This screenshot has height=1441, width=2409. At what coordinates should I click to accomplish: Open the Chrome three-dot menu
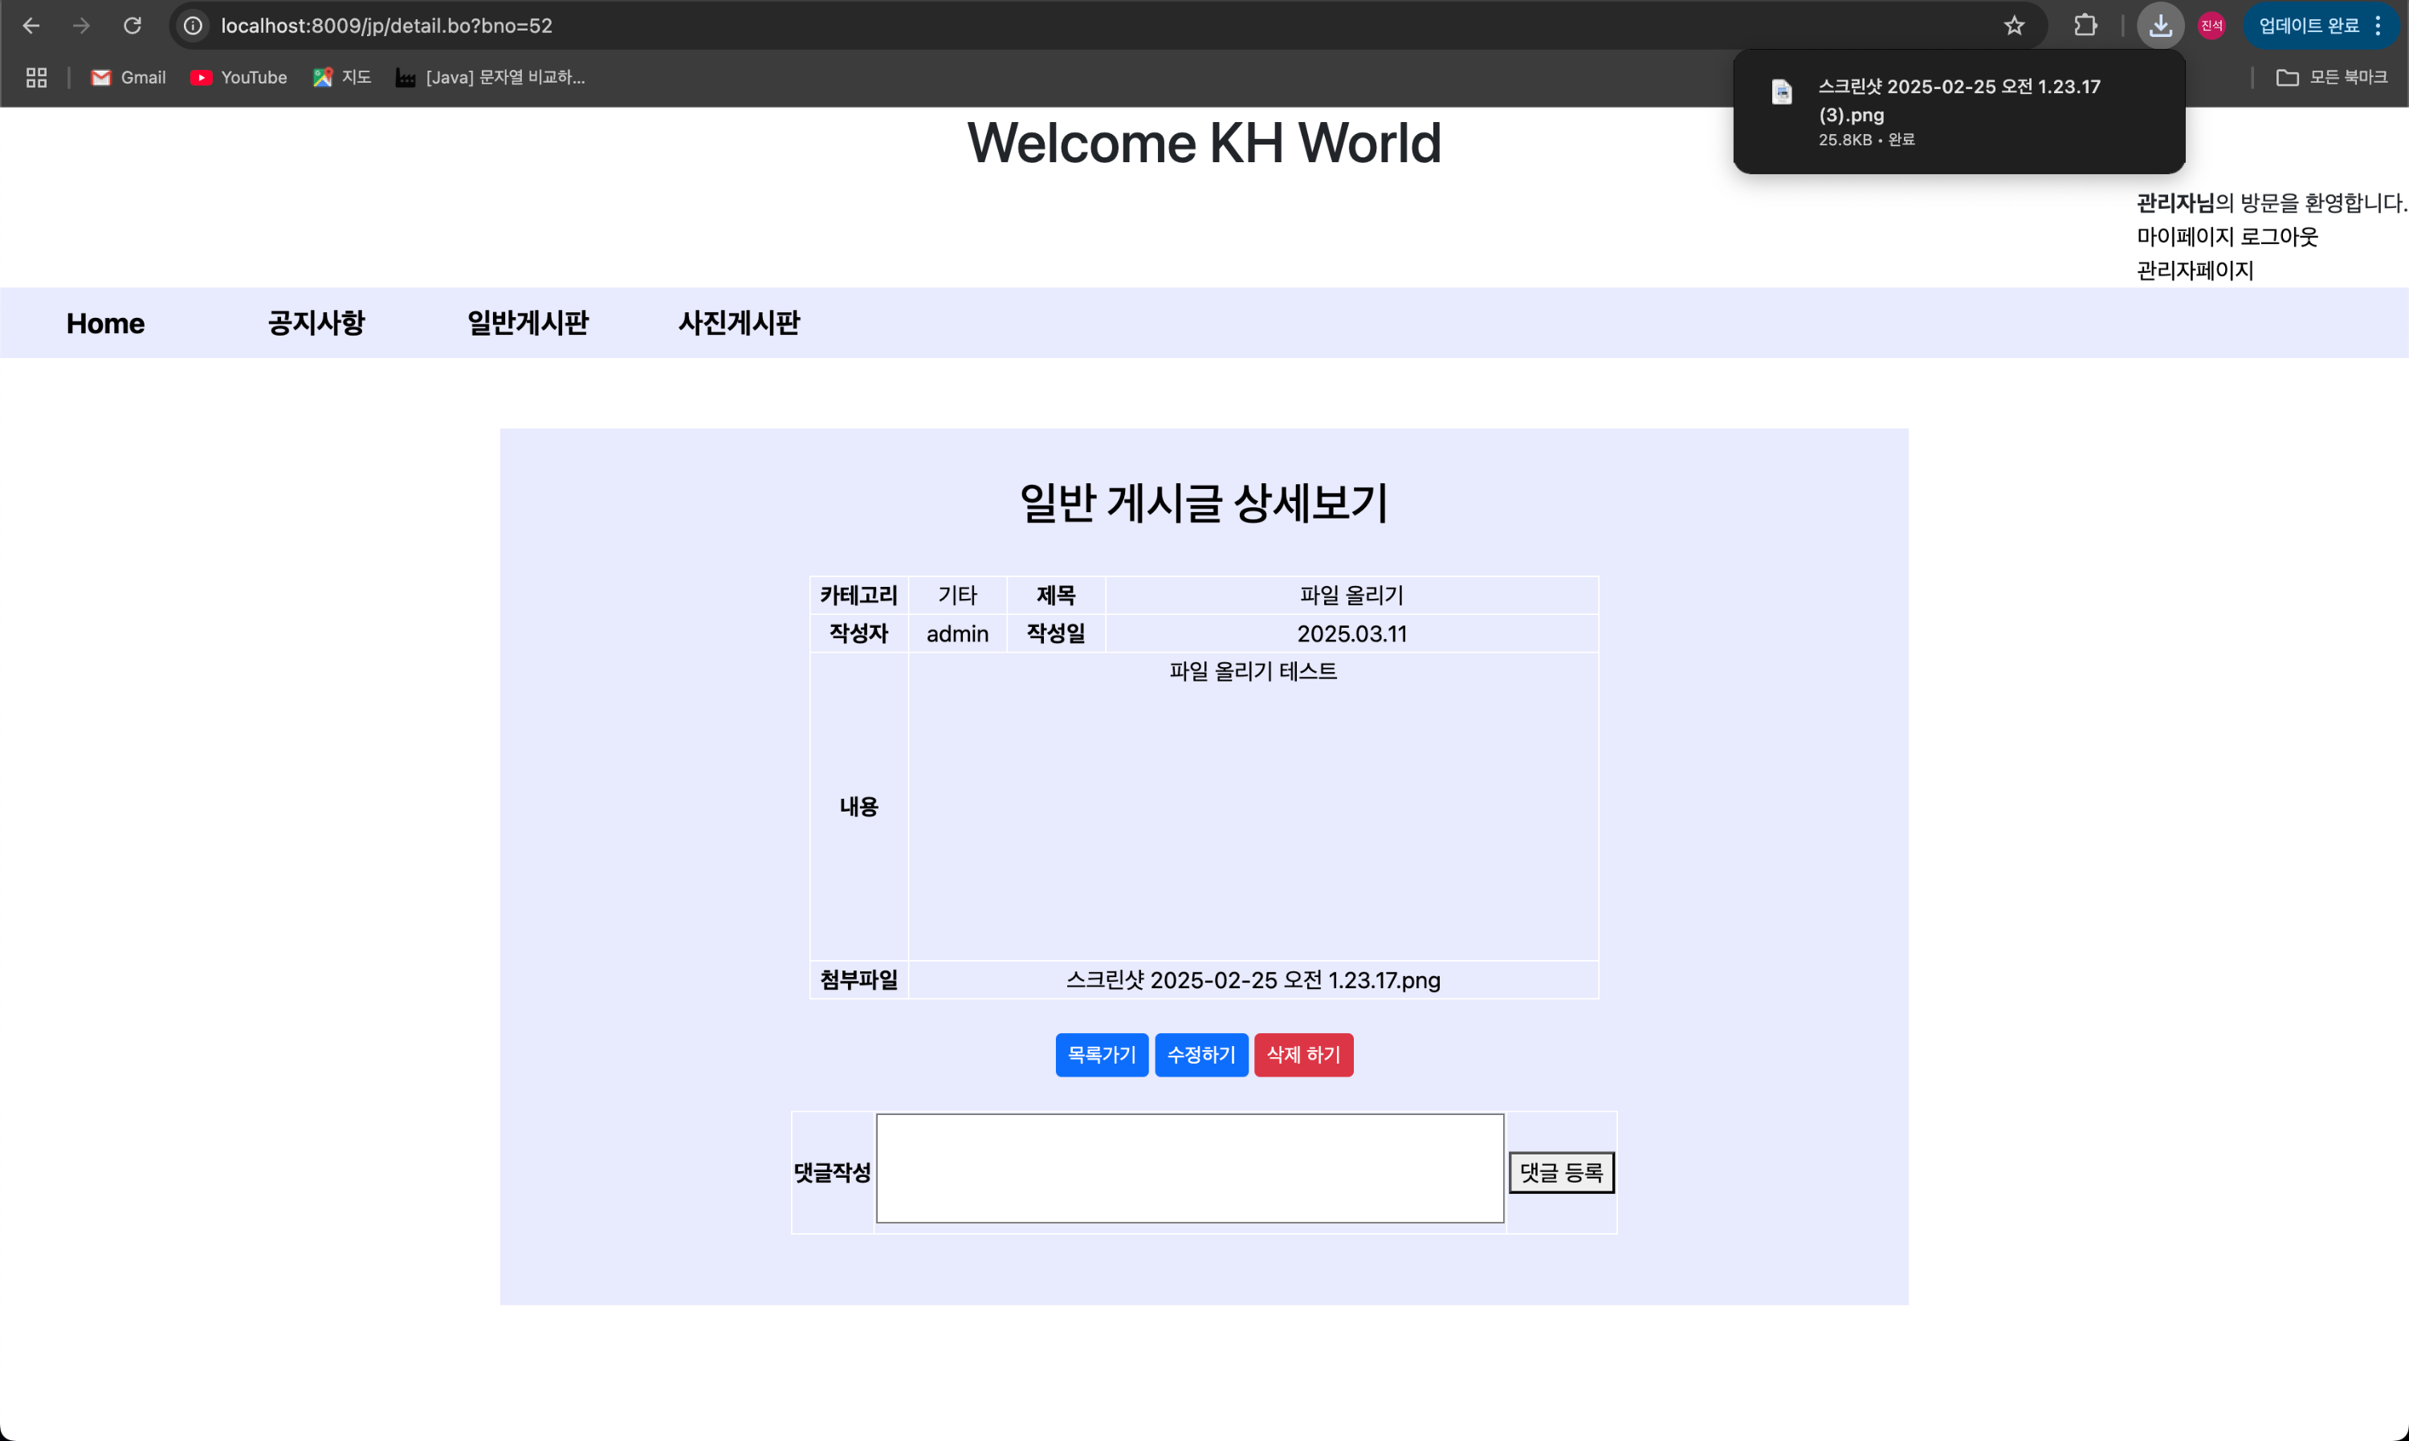click(2378, 26)
